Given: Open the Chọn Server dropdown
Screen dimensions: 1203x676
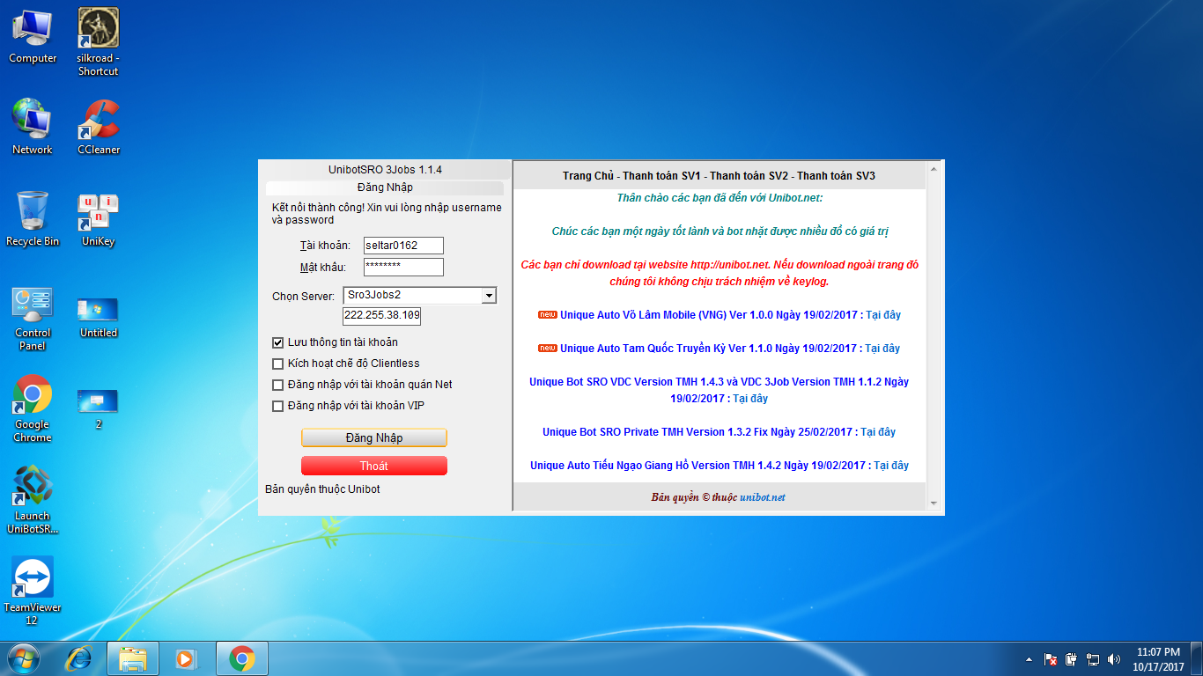Looking at the screenshot, I should pos(489,296).
